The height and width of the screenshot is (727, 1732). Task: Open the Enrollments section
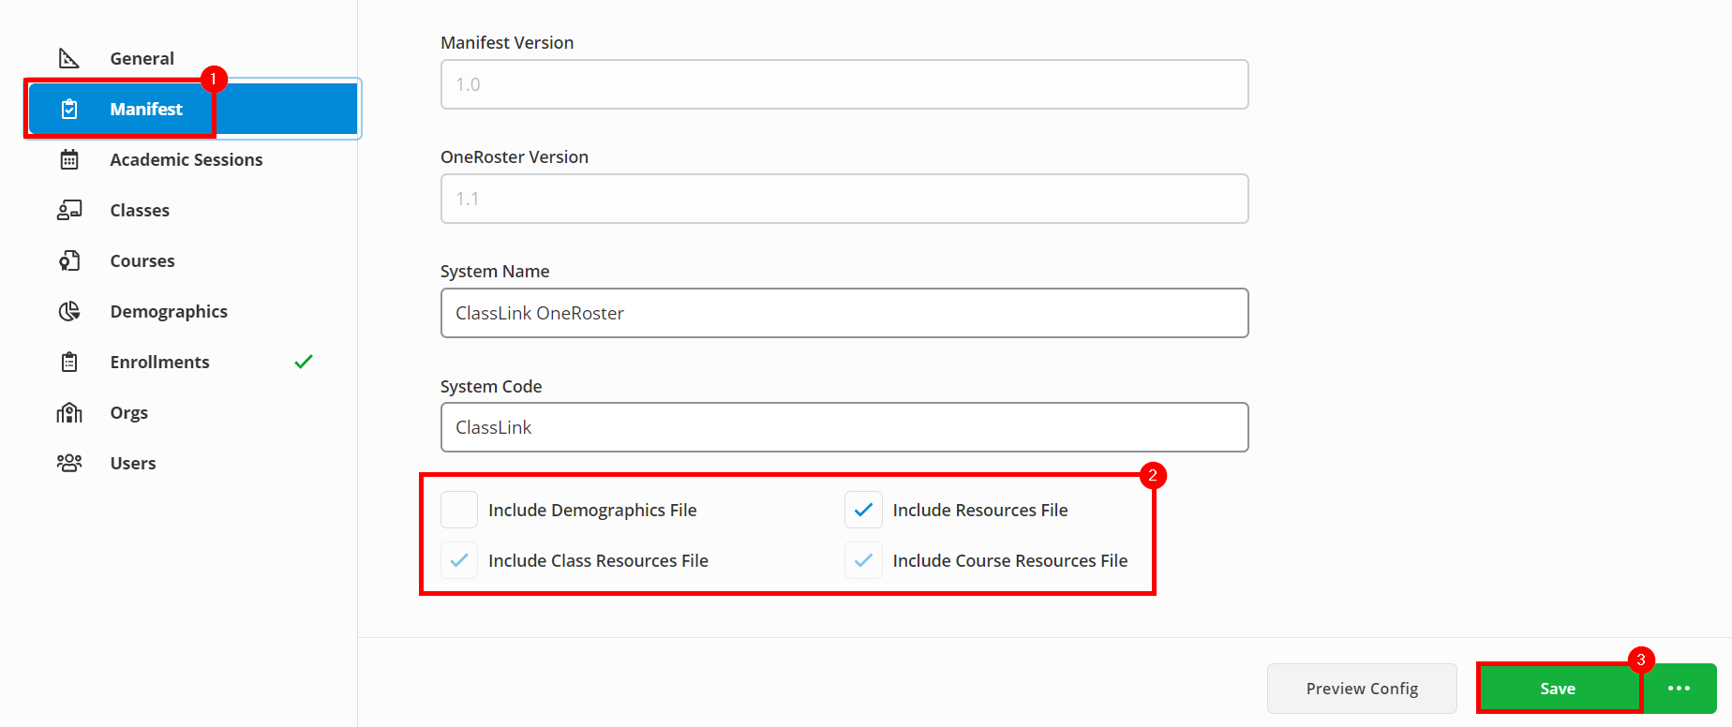tap(159, 362)
